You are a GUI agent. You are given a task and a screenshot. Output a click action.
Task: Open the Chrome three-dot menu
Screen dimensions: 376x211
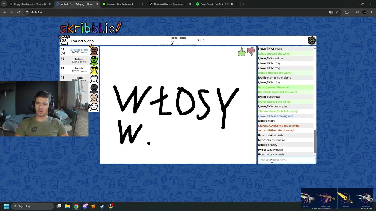point(372,12)
